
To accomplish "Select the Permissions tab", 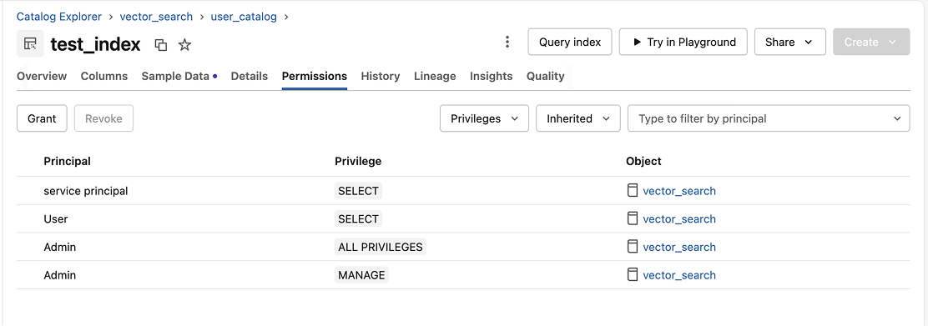I will coord(315,77).
